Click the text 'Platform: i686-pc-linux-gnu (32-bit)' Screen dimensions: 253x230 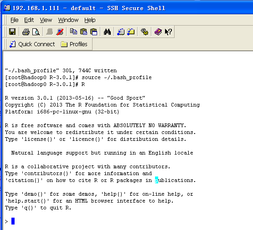coord(62,112)
